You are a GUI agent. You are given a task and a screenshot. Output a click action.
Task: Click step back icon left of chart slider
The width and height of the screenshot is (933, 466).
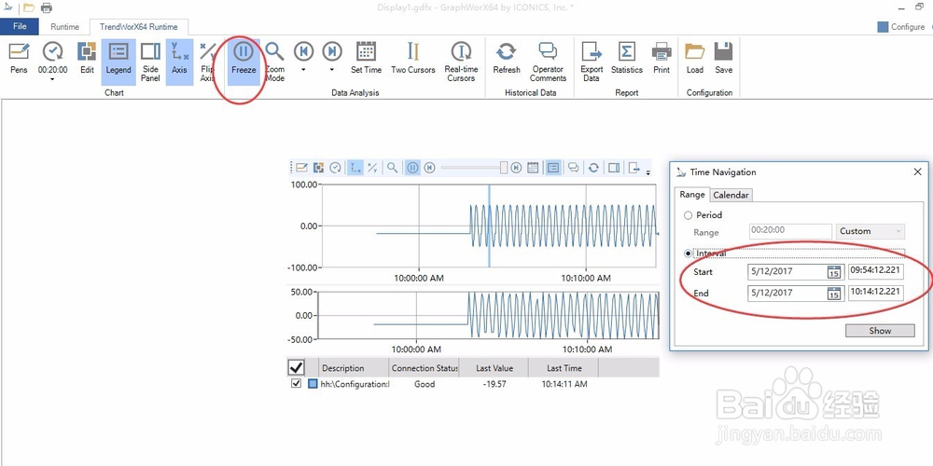[x=429, y=168]
